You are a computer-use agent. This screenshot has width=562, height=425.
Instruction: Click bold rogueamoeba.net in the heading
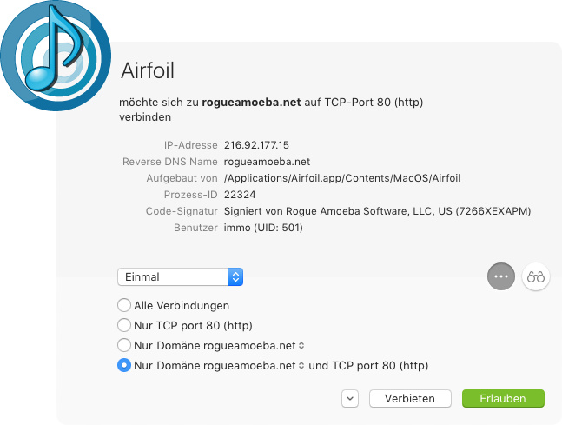[251, 102]
